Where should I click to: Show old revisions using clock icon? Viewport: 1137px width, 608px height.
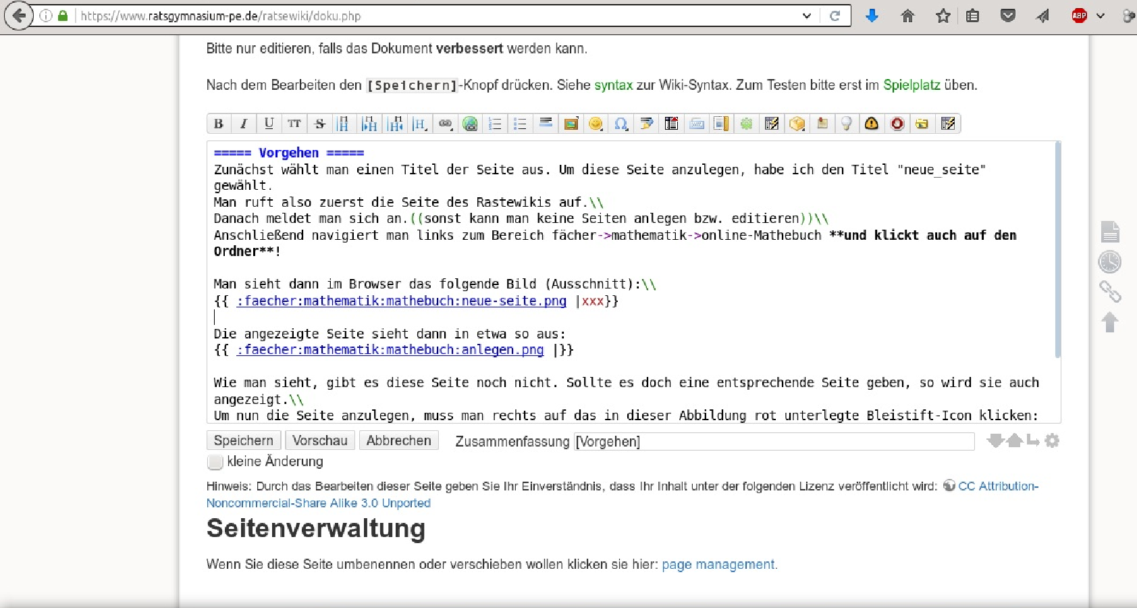[x=1109, y=262]
